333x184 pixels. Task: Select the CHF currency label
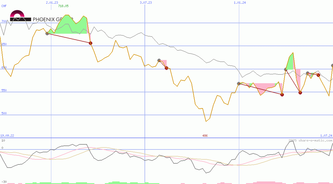tap(4, 6)
